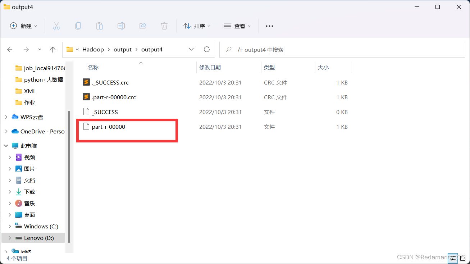The height and width of the screenshot is (264, 470).
Task: Click CRC 文件 type of ._SUCCESS.crc
Action: pos(275,82)
